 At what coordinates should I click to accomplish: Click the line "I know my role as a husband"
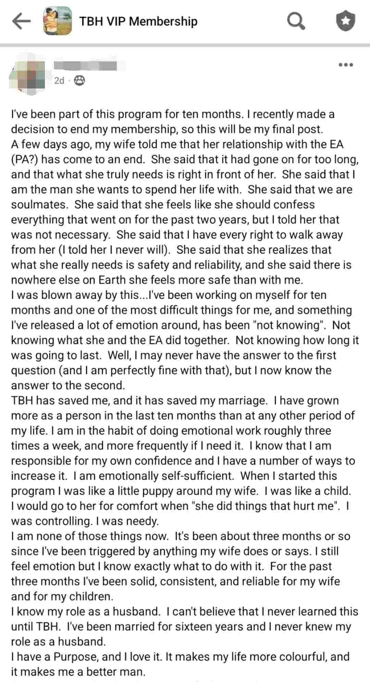click(185, 612)
